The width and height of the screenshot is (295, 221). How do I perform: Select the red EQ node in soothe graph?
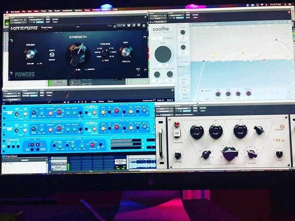tap(264, 60)
